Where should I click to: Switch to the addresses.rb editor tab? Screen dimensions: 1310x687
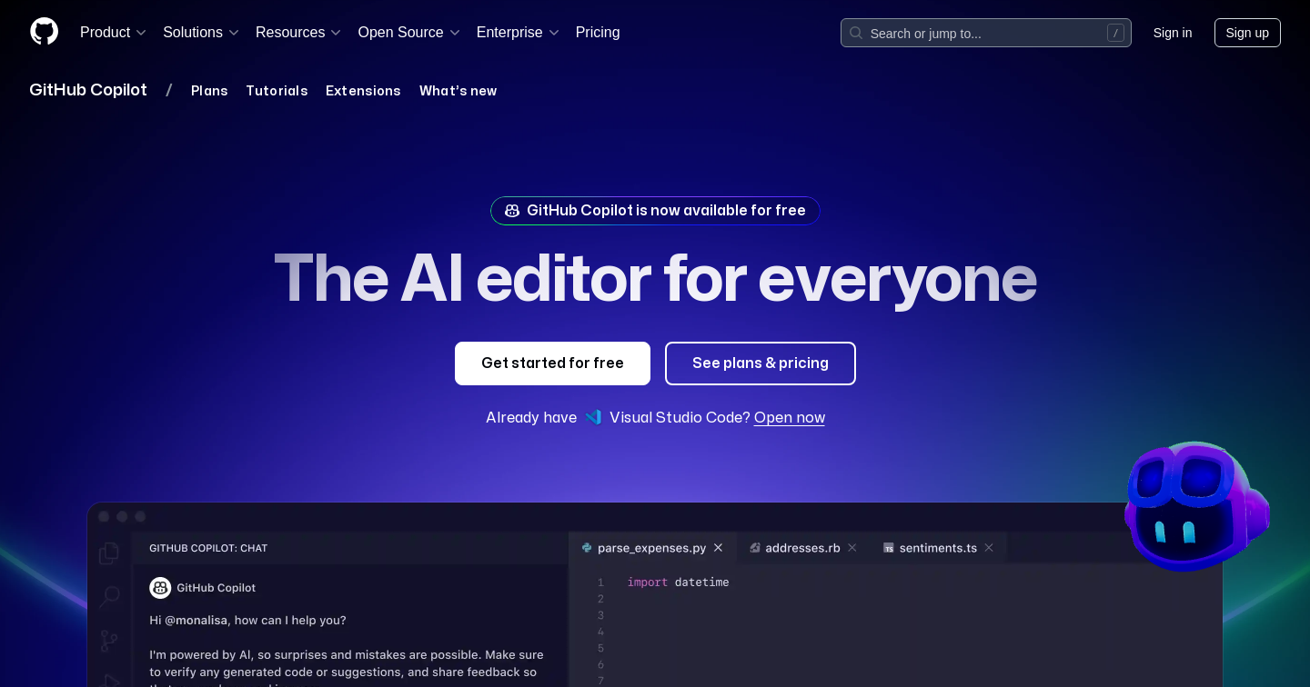pyautogui.click(x=803, y=548)
